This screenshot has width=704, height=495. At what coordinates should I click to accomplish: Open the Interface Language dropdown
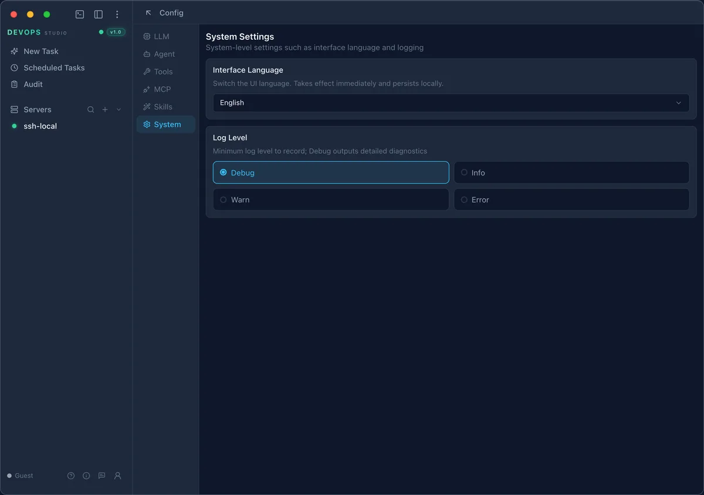coord(451,103)
